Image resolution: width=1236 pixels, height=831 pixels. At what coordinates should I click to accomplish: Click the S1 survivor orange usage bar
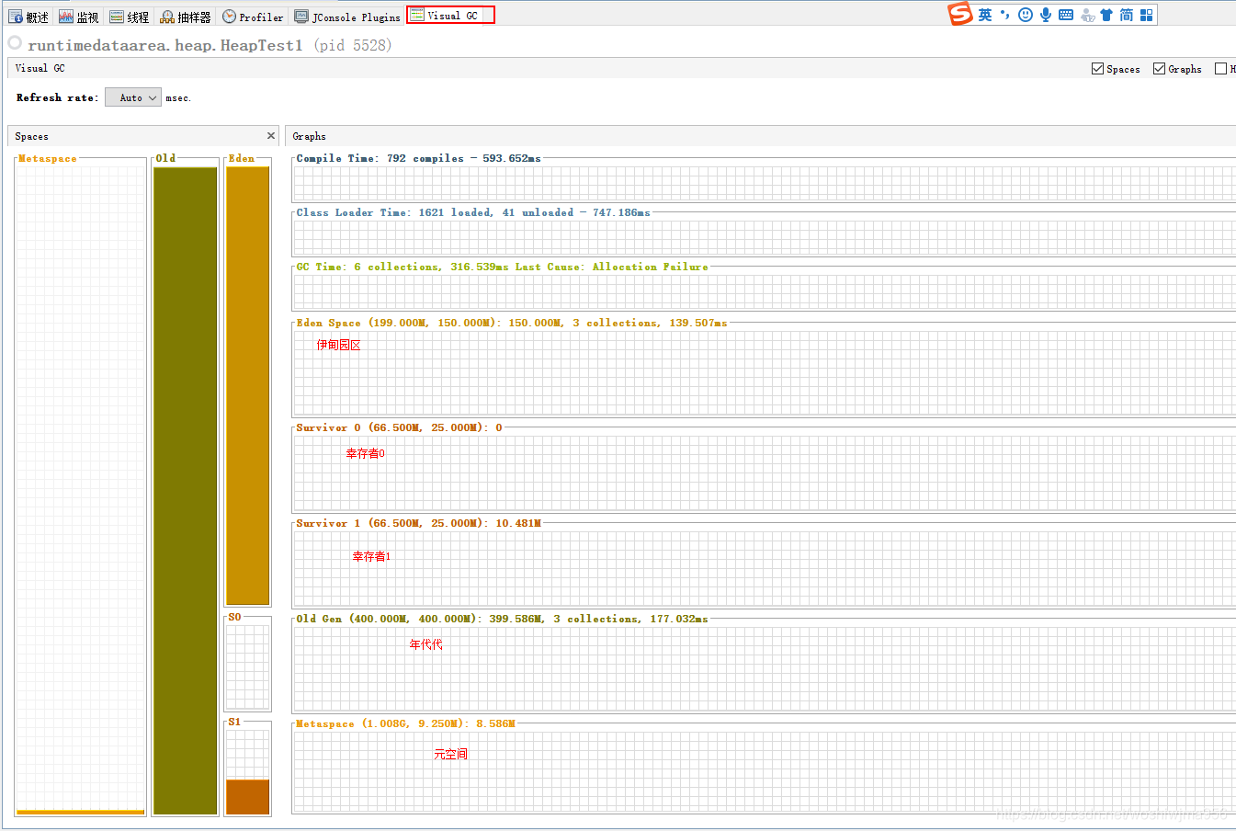248,796
